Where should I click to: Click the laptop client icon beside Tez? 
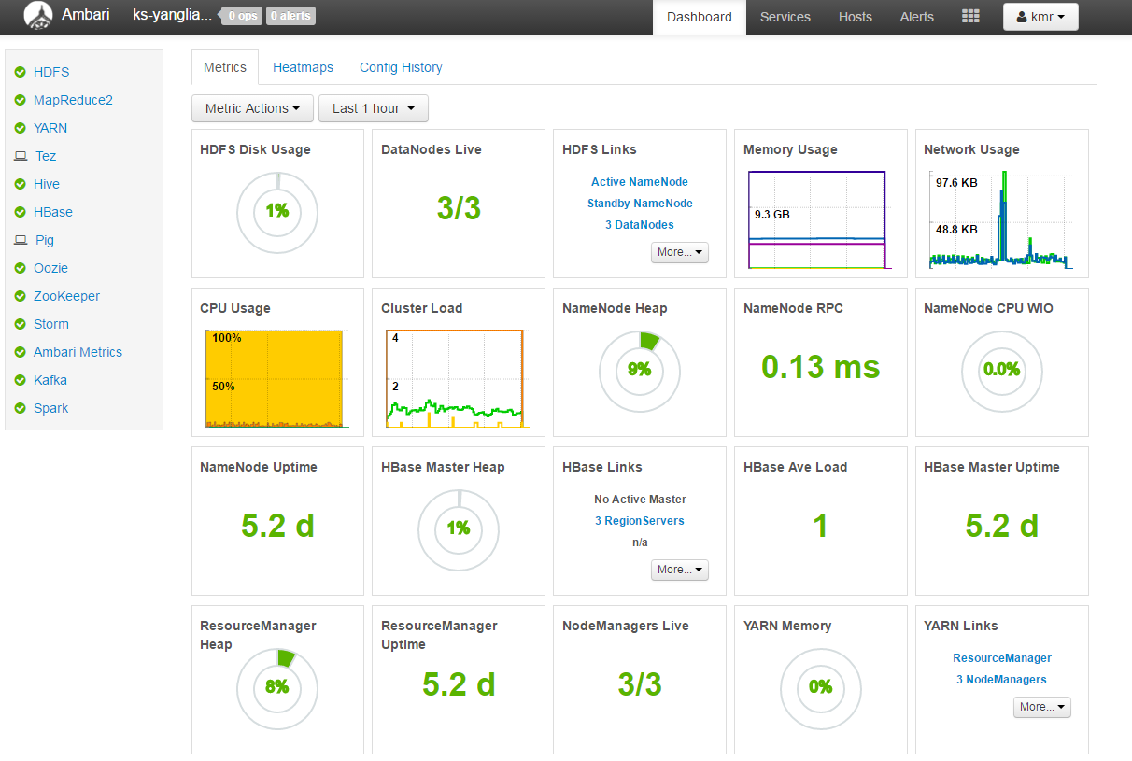click(21, 156)
